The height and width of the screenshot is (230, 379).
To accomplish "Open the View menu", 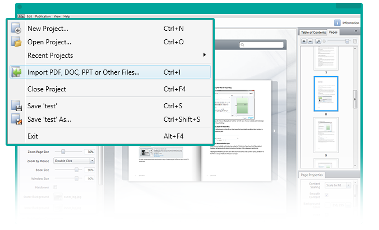I will [x=57, y=16].
